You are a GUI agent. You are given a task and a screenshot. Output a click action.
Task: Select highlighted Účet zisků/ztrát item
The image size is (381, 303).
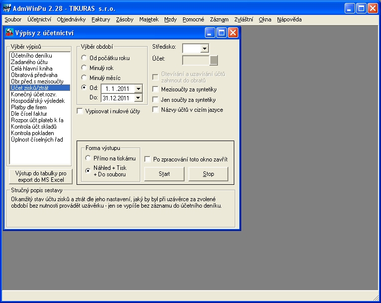pyautogui.click(x=40, y=88)
